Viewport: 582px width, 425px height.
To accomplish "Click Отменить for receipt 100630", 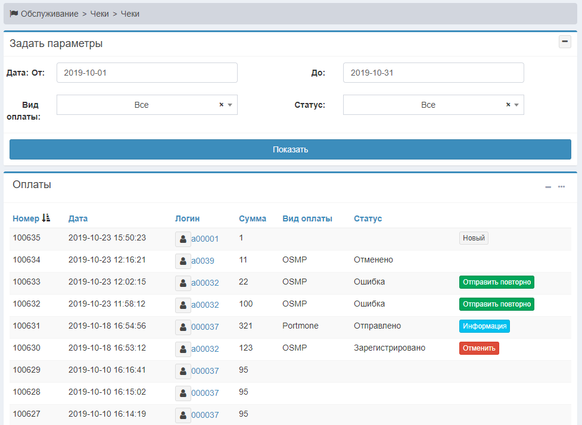I will 479,348.
